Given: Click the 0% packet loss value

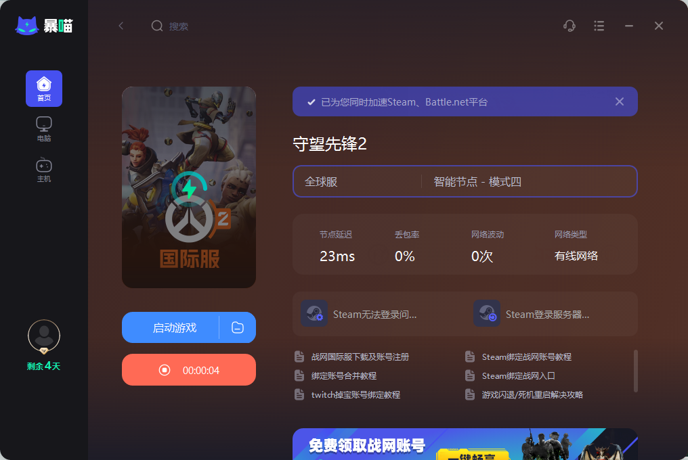Looking at the screenshot, I should tap(404, 256).
